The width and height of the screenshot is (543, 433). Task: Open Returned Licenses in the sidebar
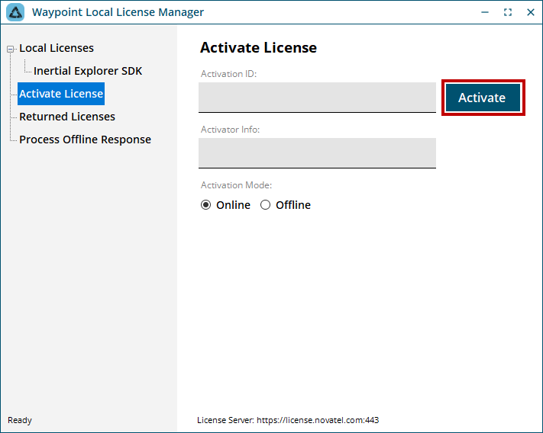67,117
